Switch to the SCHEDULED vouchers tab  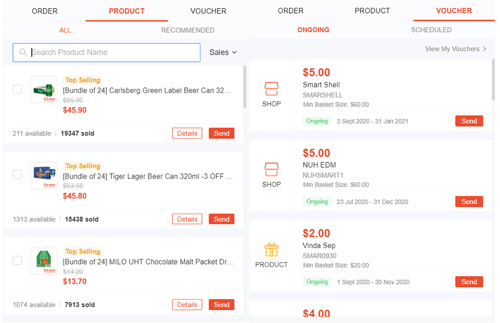[431, 30]
